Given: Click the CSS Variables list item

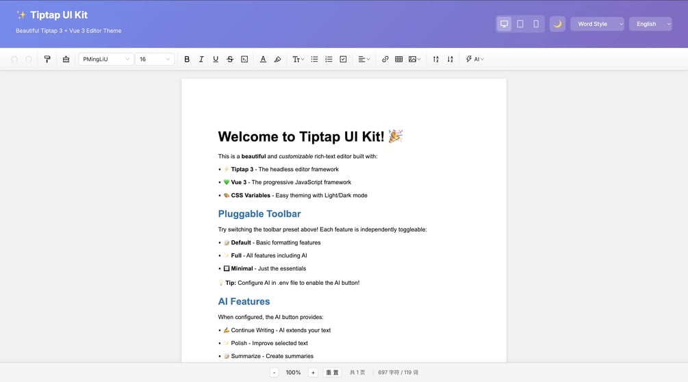Looking at the screenshot, I should (295, 195).
